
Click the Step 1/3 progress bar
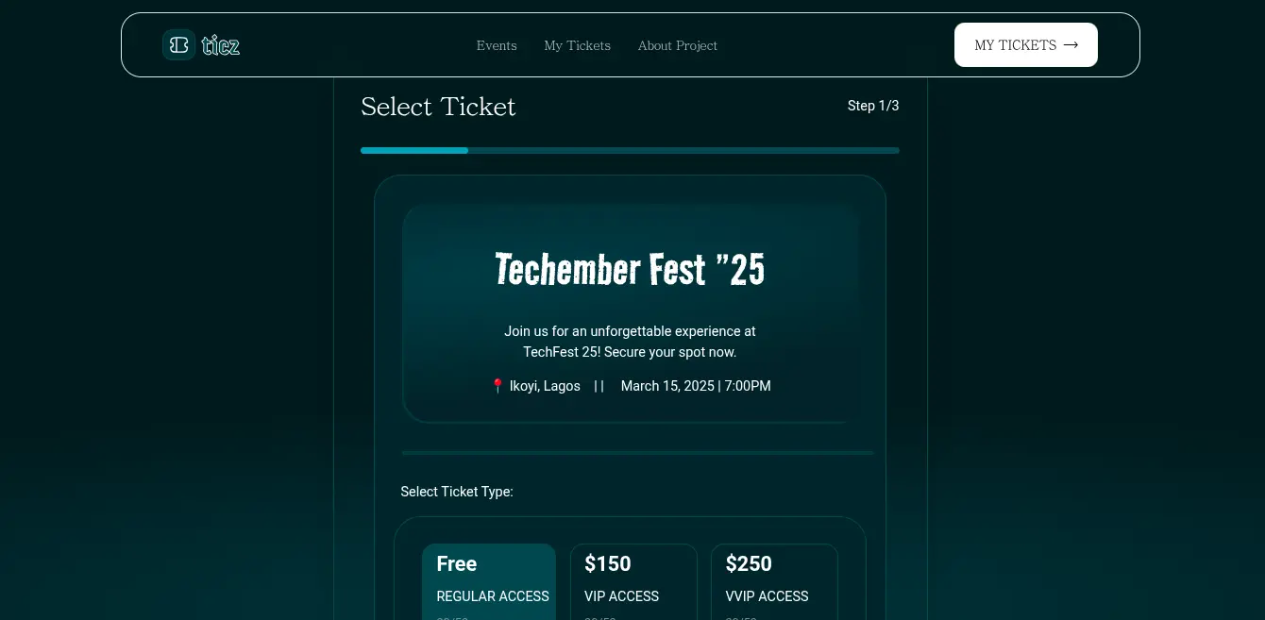coord(630,150)
